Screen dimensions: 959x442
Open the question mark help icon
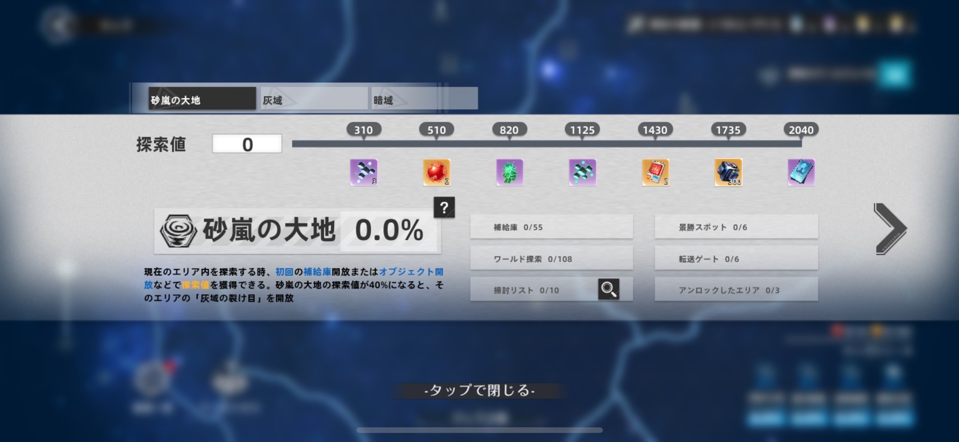[x=444, y=208]
